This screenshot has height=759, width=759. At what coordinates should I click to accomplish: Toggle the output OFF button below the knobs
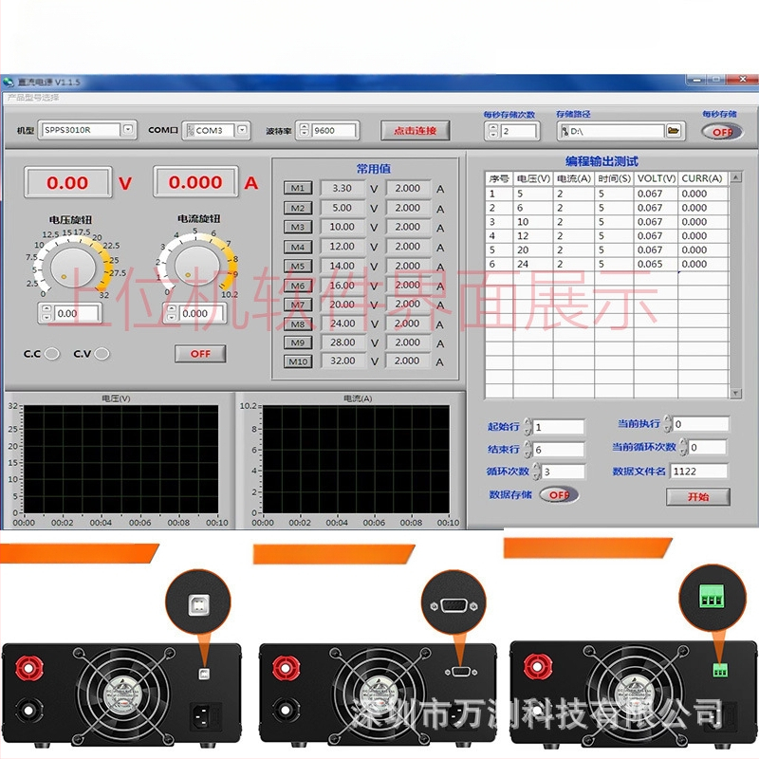(200, 354)
